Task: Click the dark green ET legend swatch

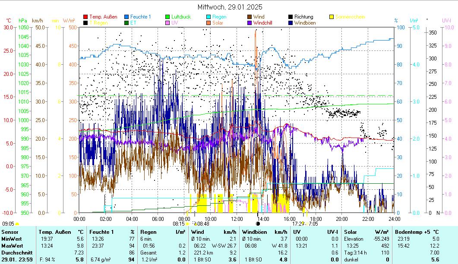Action: pos(126,22)
